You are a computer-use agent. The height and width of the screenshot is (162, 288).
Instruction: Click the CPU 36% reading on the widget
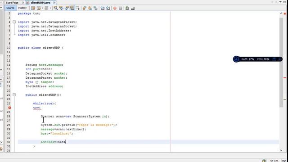tap(263, 59)
